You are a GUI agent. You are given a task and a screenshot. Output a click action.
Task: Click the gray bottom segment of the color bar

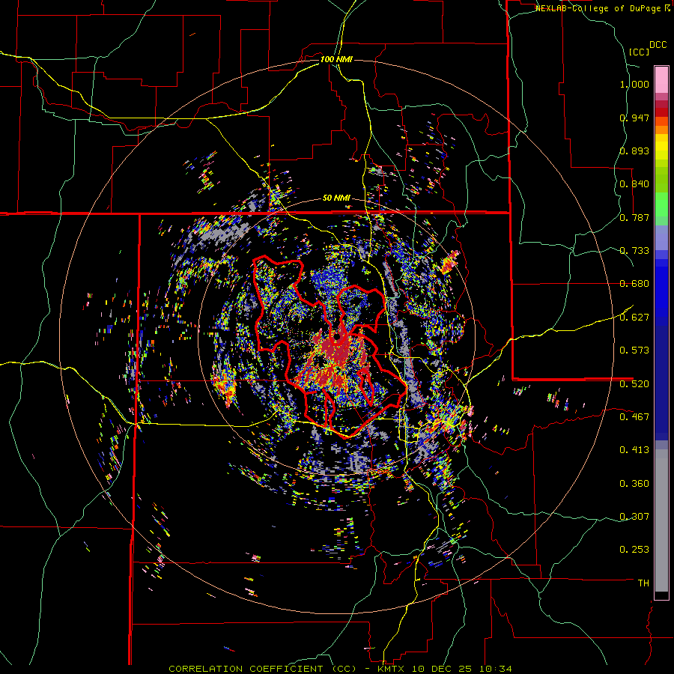[661, 520]
